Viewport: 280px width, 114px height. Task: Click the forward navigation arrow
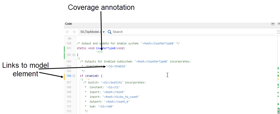coord(74,32)
